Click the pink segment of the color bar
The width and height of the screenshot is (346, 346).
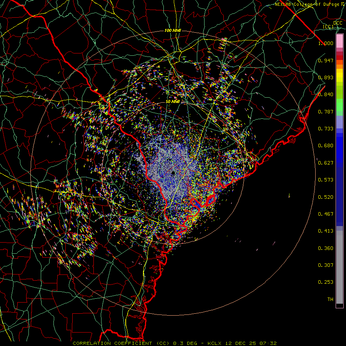pos(339,41)
